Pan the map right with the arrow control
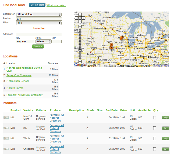The image size is (174, 154). [x=84, y=18]
